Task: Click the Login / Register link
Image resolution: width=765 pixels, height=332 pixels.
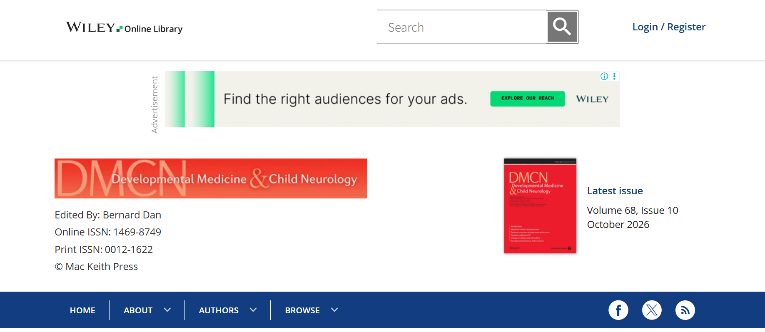Action: point(669,27)
